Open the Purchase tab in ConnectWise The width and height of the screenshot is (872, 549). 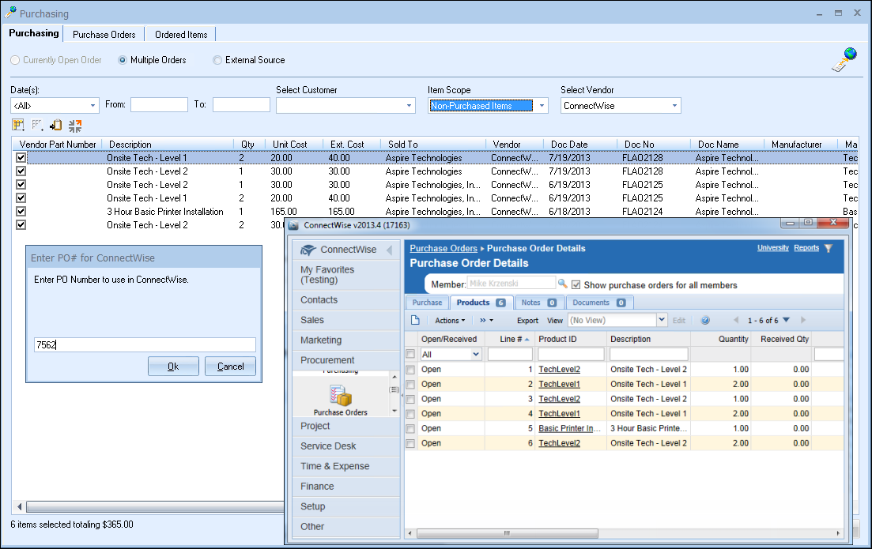(427, 303)
